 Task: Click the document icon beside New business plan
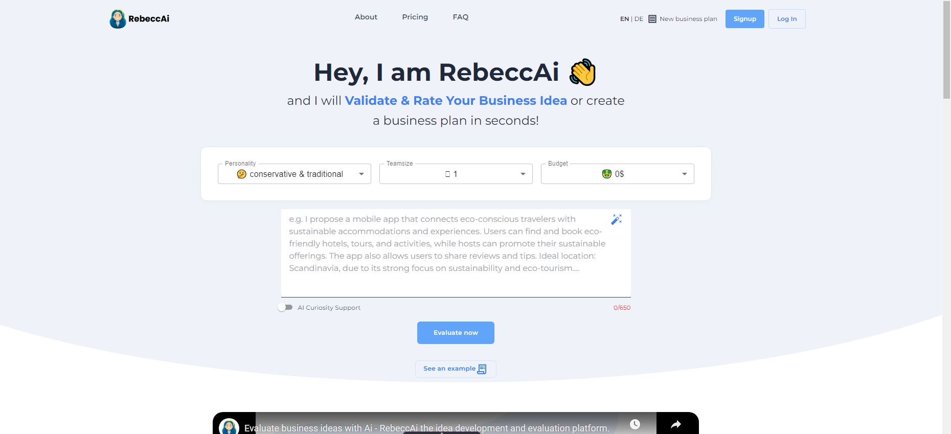point(652,19)
